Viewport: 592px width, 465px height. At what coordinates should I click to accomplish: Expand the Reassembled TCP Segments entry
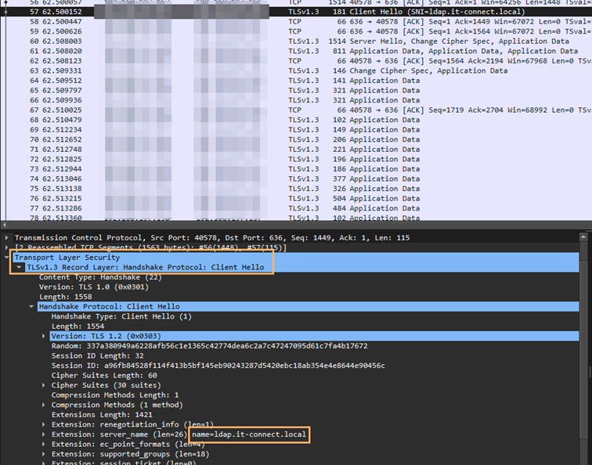pos(7,247)
